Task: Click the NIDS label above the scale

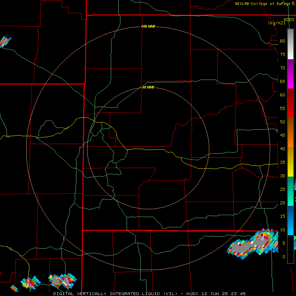Action: (289, 20)
